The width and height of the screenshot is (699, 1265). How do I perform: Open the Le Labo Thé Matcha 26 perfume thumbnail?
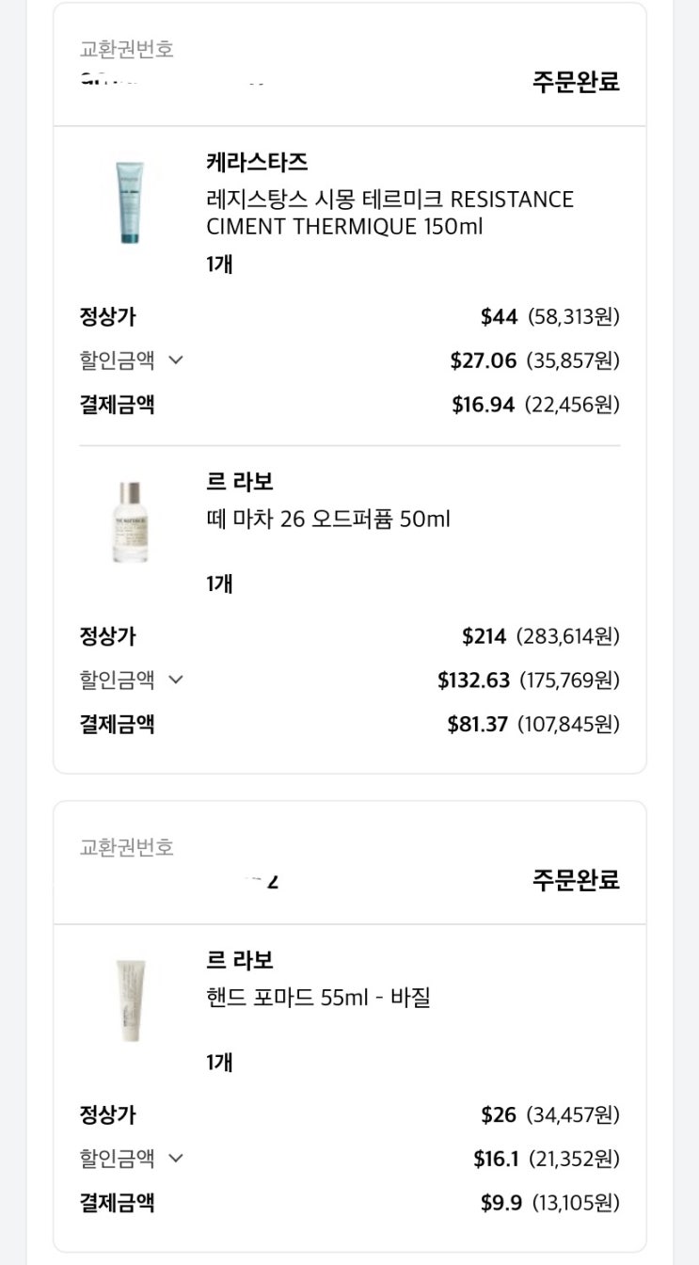[131, 522]
